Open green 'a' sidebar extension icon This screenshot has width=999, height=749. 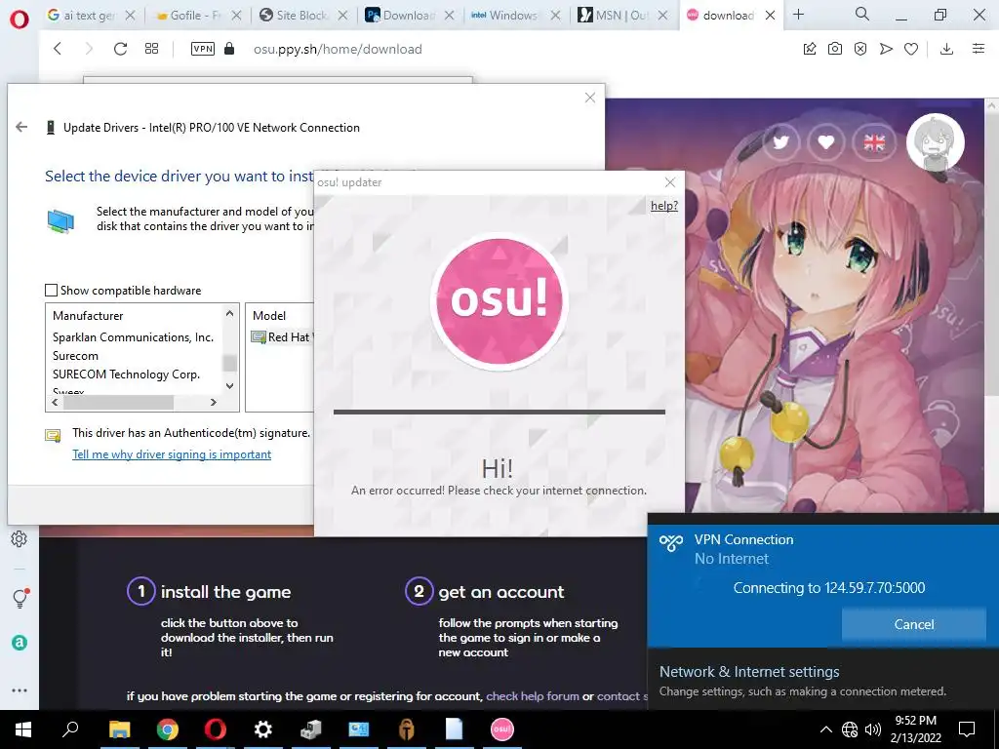click(x=20, y=643)
